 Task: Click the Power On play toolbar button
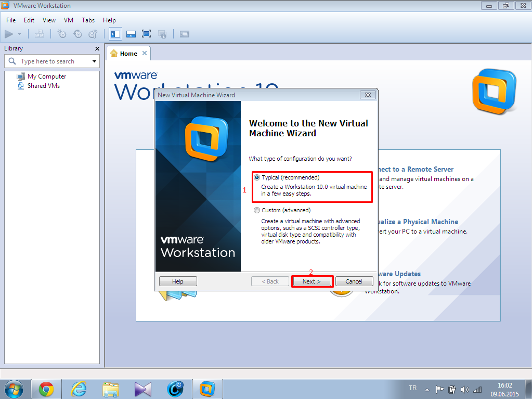9,34
